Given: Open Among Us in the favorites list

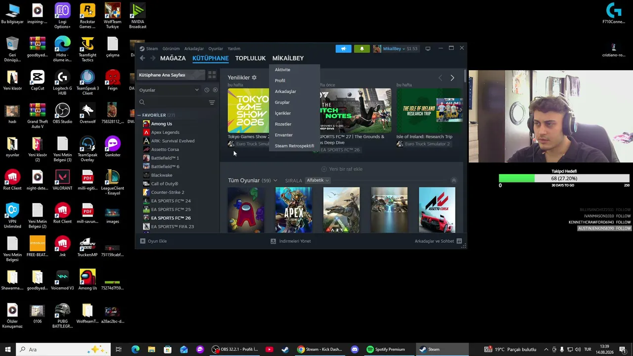Looking at the screenshot, I should click(162, 124).
